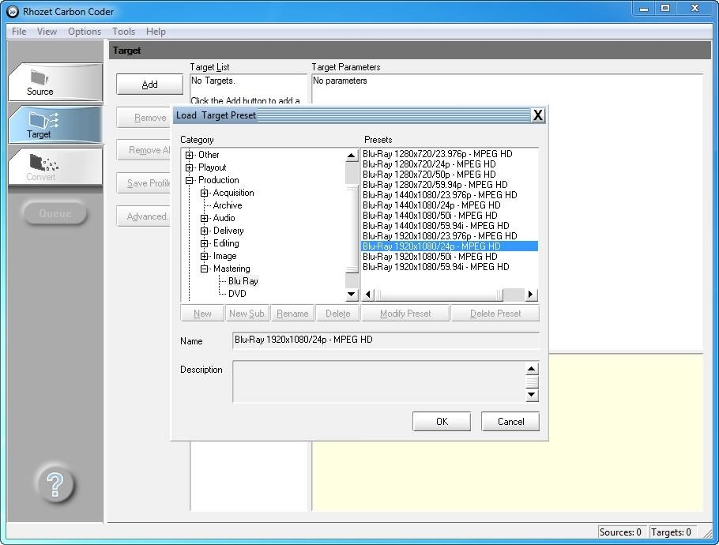Click the Queue button
Viewport: 719px width, 545px height.
pyautogui.click(x=55, y=213)
